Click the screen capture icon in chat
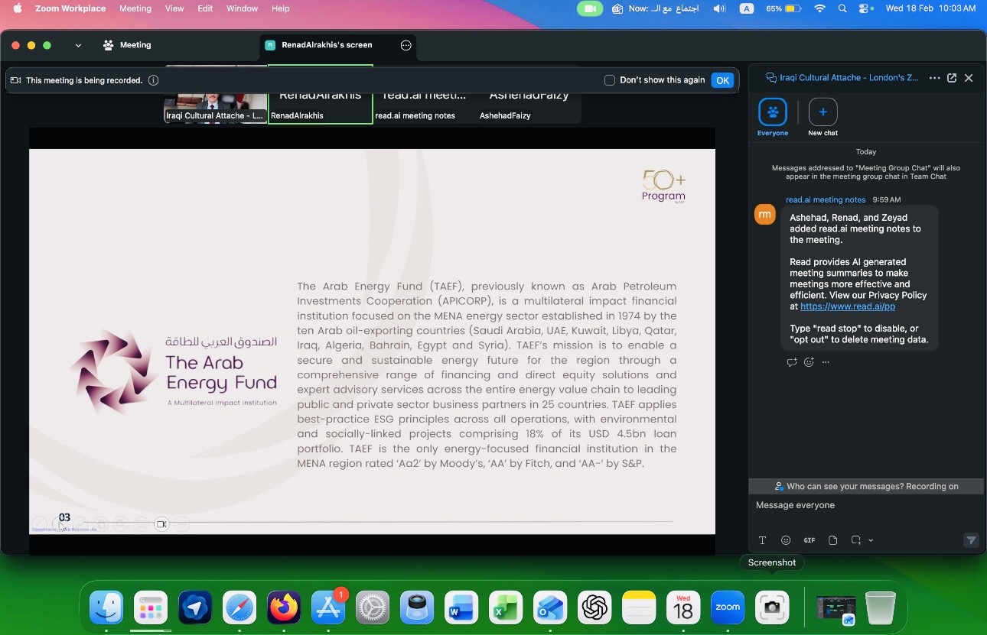 tap(855, 540)
